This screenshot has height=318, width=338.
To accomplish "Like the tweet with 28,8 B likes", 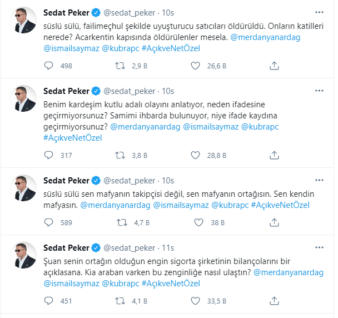I will [195, 155].
